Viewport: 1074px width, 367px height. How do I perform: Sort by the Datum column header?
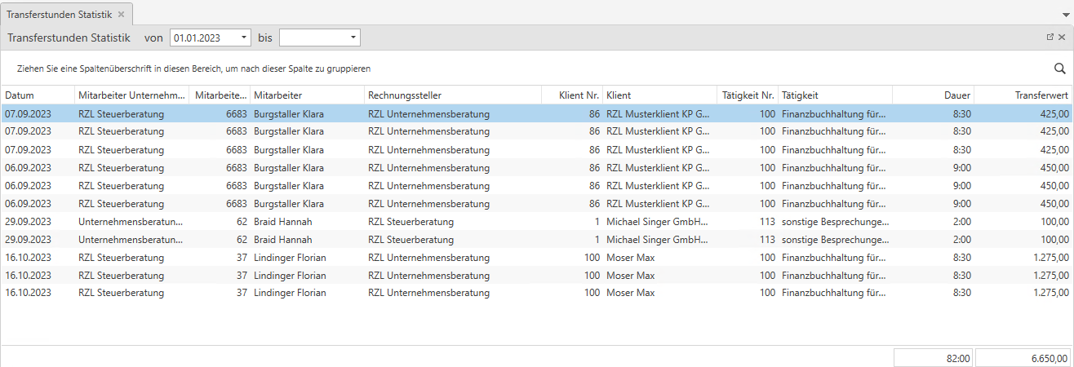38,95
